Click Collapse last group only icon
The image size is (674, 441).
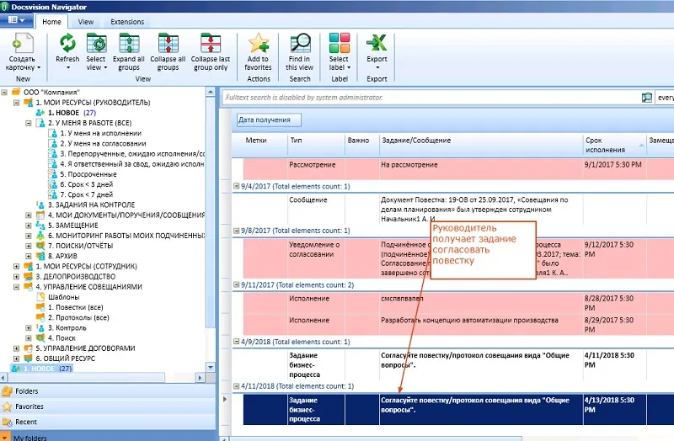(x=210, y=45)
